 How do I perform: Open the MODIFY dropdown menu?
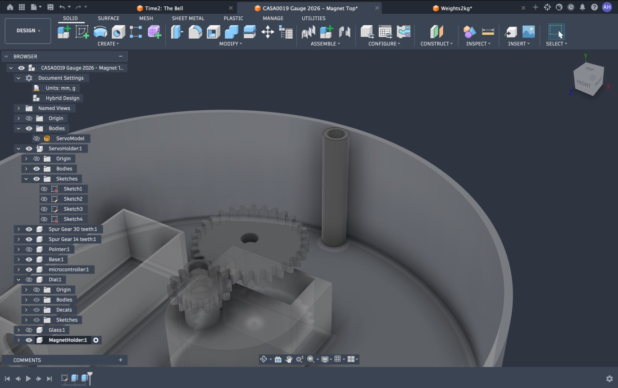pyautogui.click(x=230, y=44)
